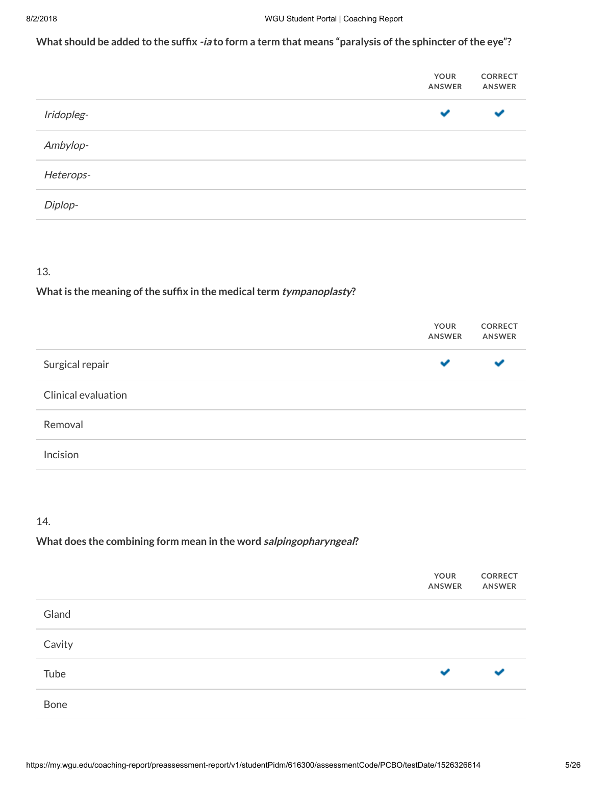Click the Correct Answer checkmark for Surgical repair

tap(499, 363)
